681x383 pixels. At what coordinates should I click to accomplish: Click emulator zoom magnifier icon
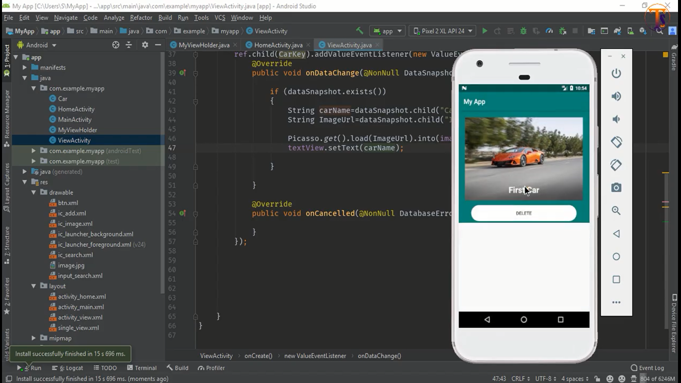[616, 210]
